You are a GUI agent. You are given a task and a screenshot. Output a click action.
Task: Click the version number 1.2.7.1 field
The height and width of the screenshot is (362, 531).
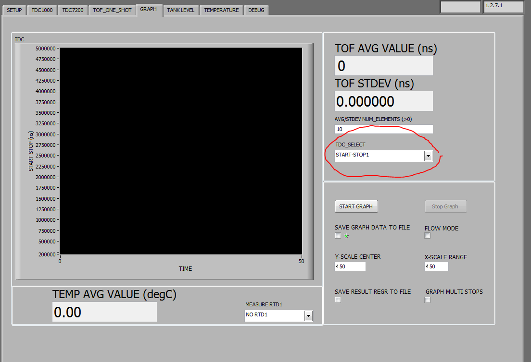pos(503,7)
